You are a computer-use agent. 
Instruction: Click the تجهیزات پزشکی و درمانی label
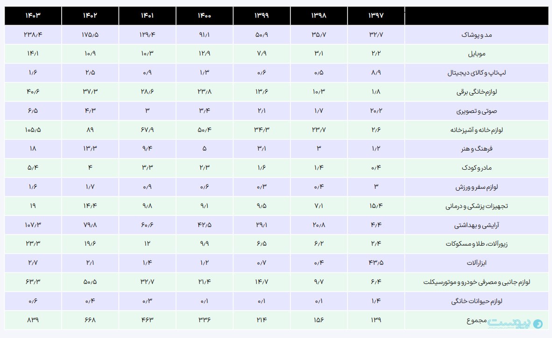tap(477, 206)
